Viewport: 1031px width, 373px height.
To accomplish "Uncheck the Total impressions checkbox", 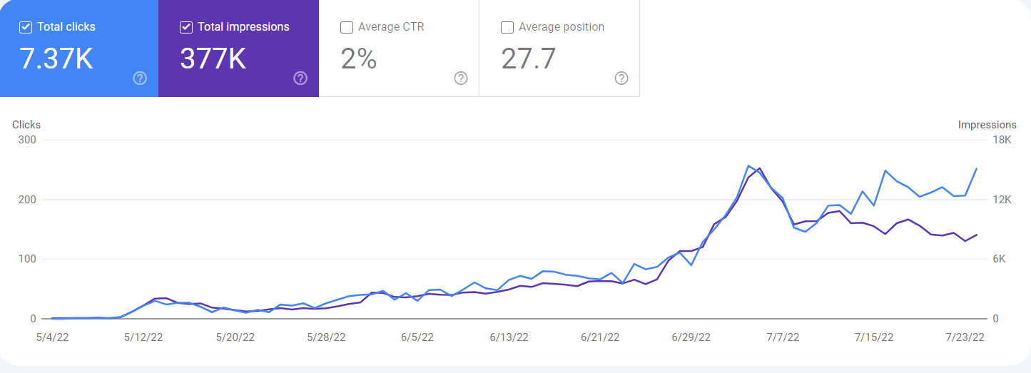I will tap(186, 27).
